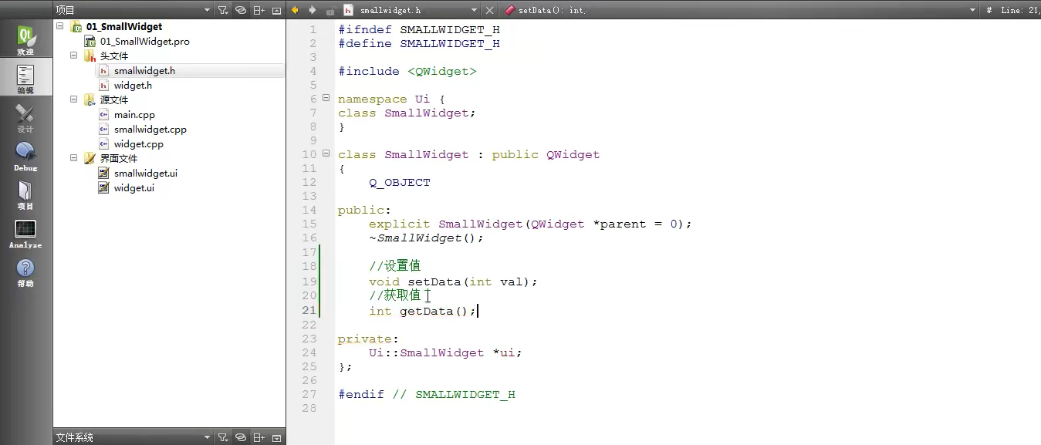Close the 项目 side panel

[276, 10]
